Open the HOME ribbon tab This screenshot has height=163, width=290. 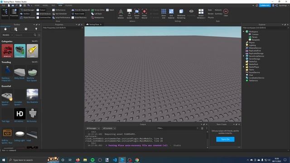[x=37, y=5]
